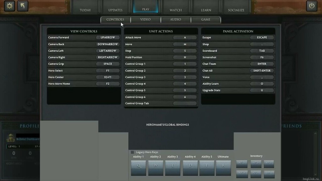The image size is (322, 181).
Task: Switch to the CONTROLS settings tab
Action: click(115, 19)
